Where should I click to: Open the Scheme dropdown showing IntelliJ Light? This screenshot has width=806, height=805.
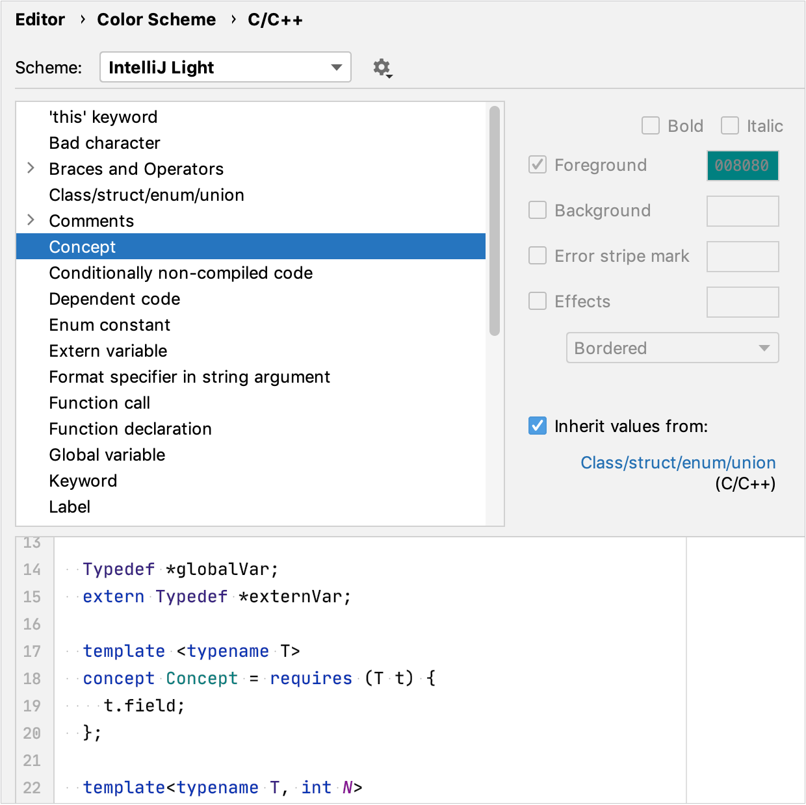click(225, 67)
